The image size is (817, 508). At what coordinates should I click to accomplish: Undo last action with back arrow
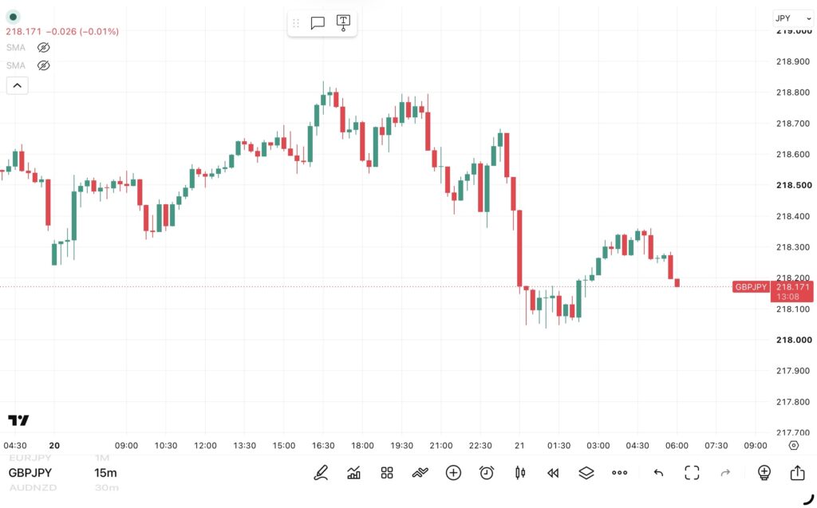(x=658, y=473)
